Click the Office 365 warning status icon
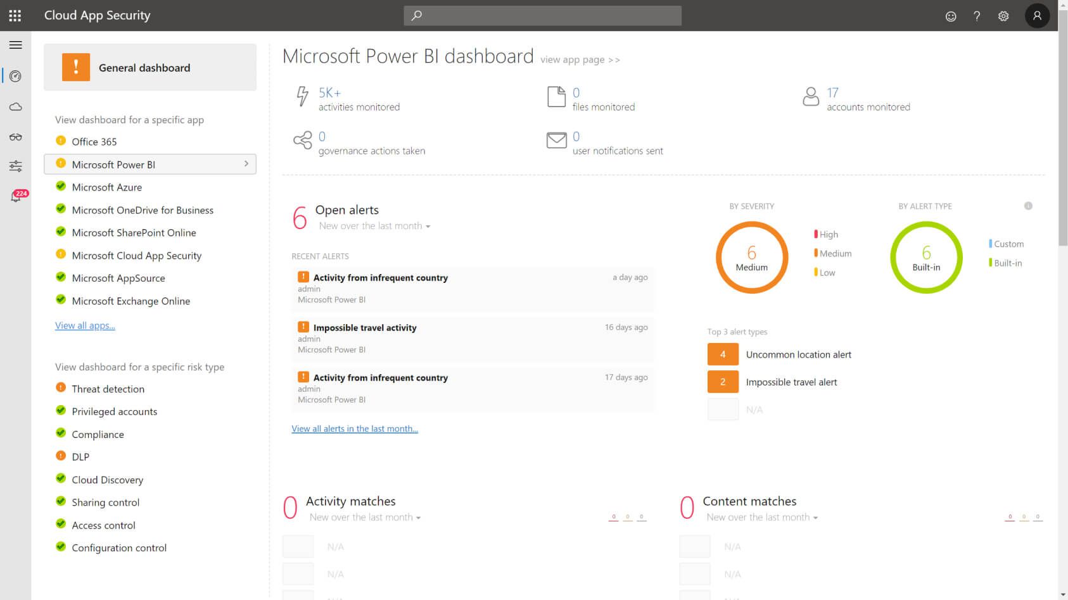 (x=61, y=141)
